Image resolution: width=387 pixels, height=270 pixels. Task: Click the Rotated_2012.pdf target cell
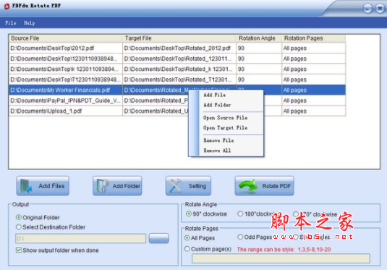pyautogui.click(x=179, y=48)
